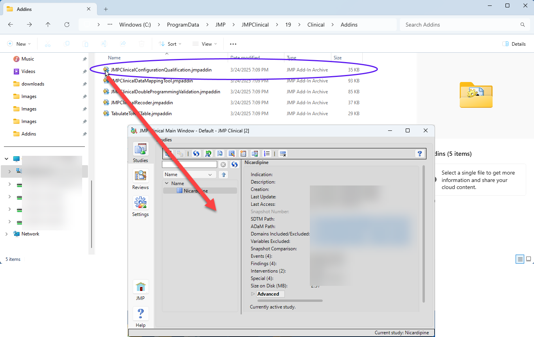This screenshot has width=534, height=337.
Task: Select the horizontal scrollbar in study details
Action: (290, 301)
